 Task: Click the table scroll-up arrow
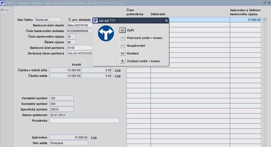pyautogui.click(x=265, y=19)
